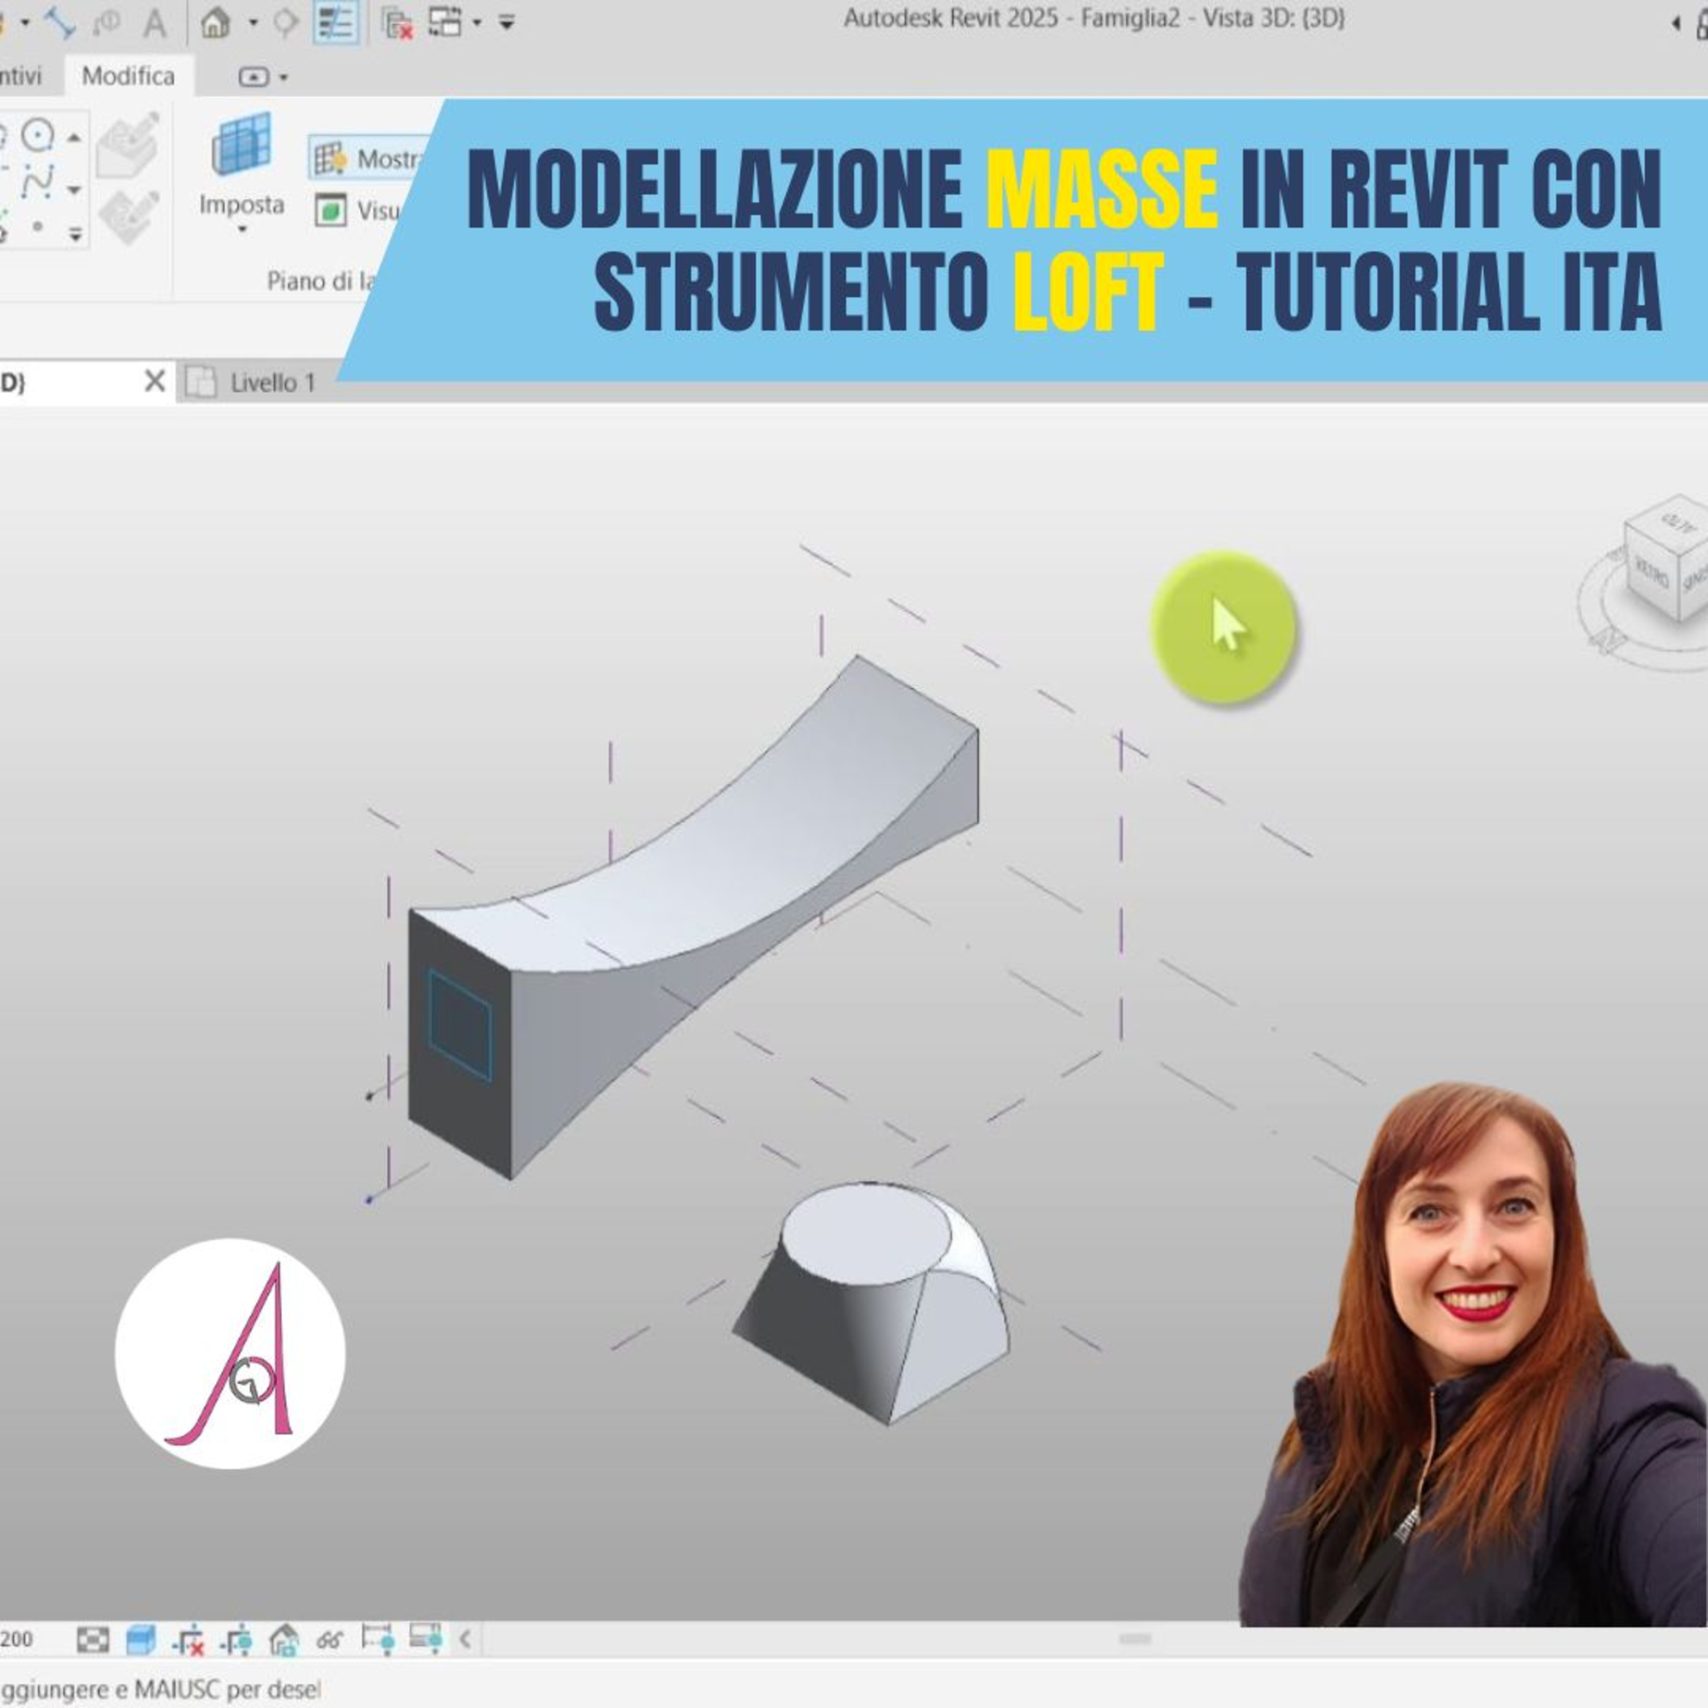Toggle Crop View in the view control bar
Viewport: 1708px width, 1708px height.
(x=188, y=1641)
